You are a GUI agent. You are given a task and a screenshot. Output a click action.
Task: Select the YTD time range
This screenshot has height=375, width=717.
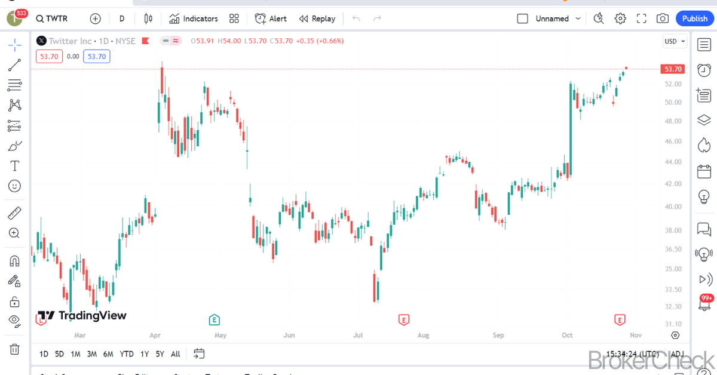coord(127,354)
